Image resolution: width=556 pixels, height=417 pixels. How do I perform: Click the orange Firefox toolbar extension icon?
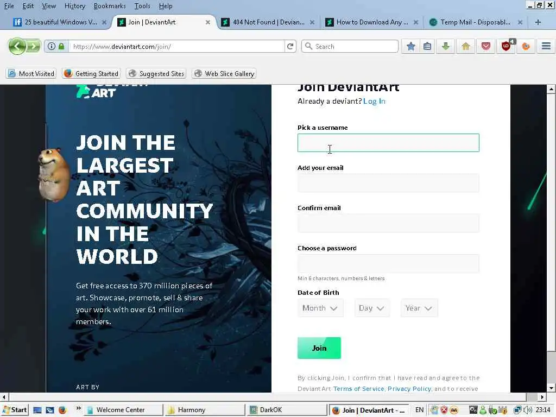point(526,47)
